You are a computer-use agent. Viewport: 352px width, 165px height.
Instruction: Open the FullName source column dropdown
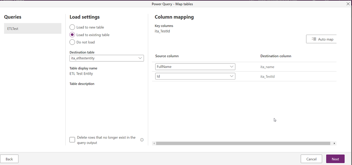coord(195,67)
